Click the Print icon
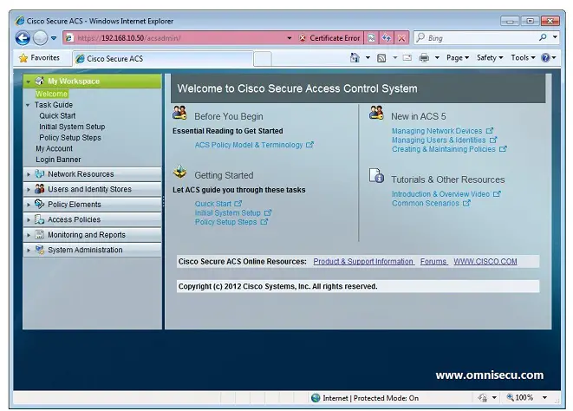The image size is (573, 411). [x=424, y=58]
